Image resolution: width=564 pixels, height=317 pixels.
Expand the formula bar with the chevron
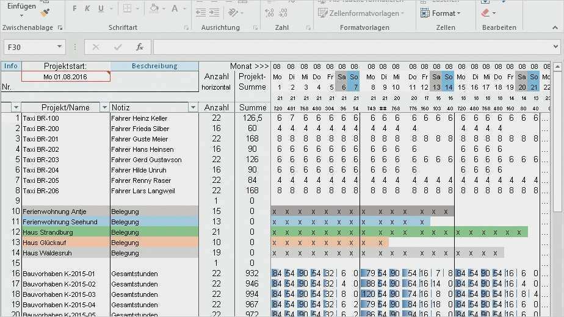[555, 47]
